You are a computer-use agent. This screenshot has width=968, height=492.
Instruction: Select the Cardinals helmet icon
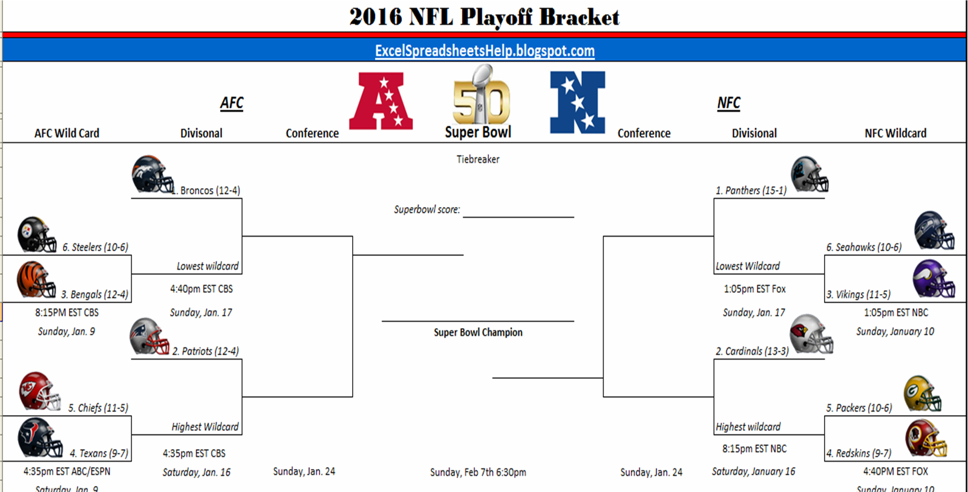(811, 334)
